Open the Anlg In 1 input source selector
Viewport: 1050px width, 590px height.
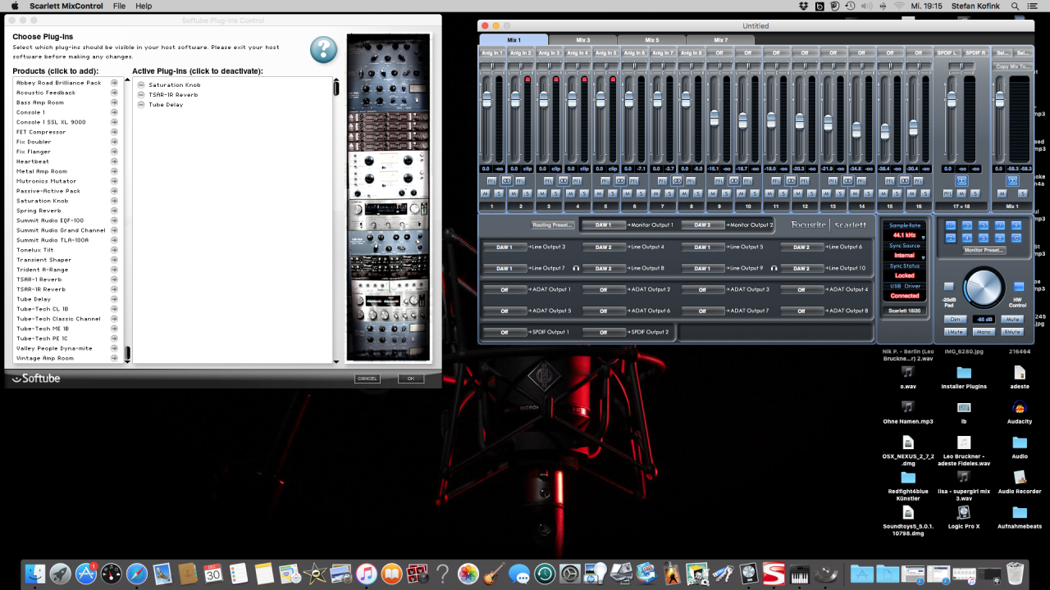click(x=492, y=53)
